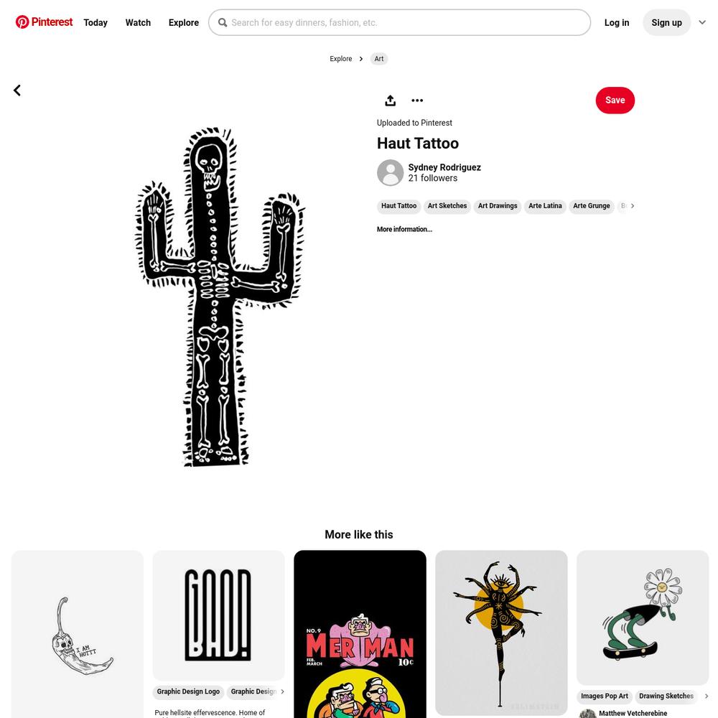Click the Sign up button
The width and height of the screenshot is (718, 718).
tap(667, 22)
